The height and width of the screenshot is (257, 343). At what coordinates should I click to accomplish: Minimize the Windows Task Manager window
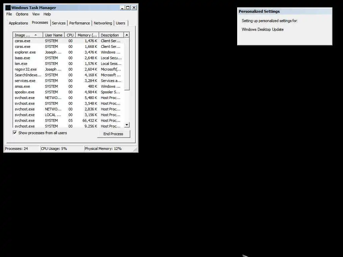[x=123, y=8]
